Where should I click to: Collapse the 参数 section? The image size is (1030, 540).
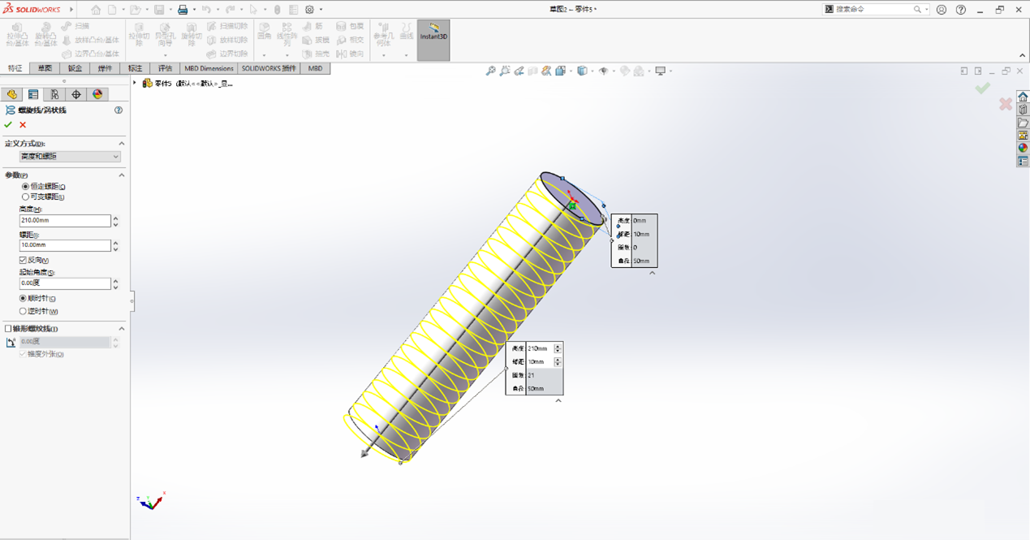pyautogui.click(x=123, y=174)
